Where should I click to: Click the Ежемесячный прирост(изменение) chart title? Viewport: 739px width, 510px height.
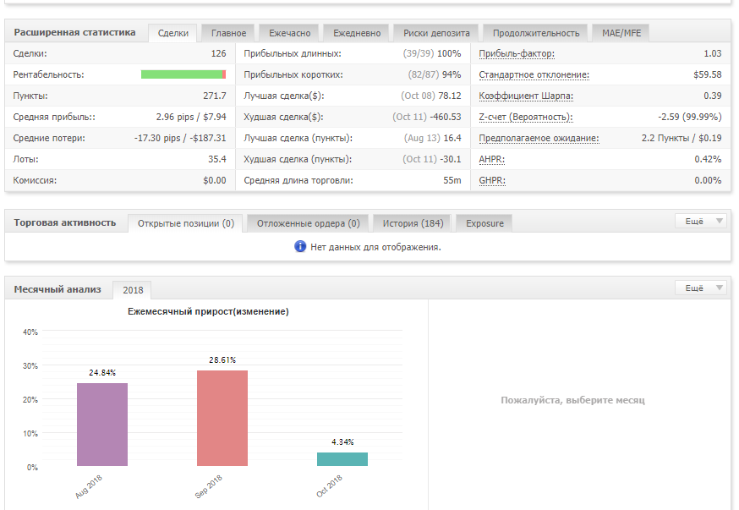(208, 311)
